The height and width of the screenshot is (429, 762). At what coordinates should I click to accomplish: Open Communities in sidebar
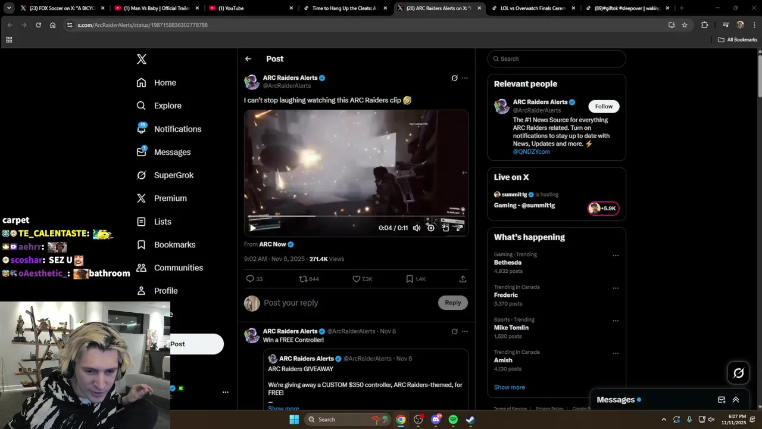(170, 268)
